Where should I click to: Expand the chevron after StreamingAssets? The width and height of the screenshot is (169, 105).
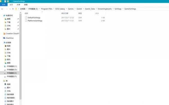tap(113, 9)
